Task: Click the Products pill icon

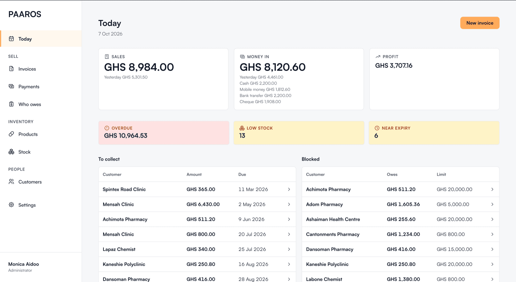Action: (x=11, y=134)
